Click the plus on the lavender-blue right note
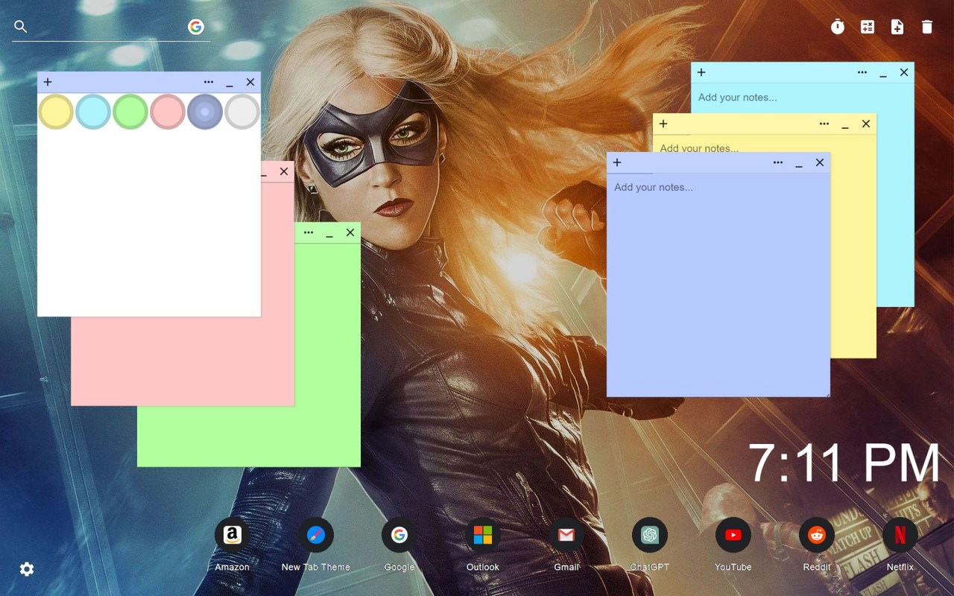Viewport: 954px width, 596px height. click(x=617, y=162)
